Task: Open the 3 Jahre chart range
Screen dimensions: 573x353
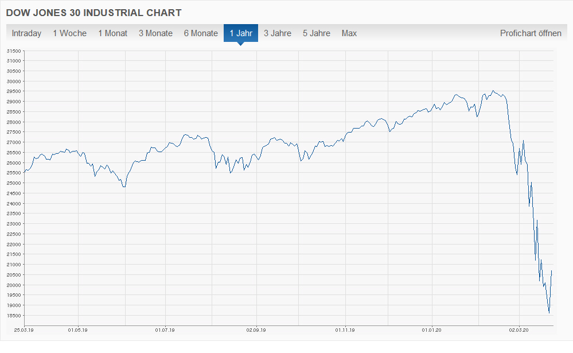Action: (x=278, y=33)
